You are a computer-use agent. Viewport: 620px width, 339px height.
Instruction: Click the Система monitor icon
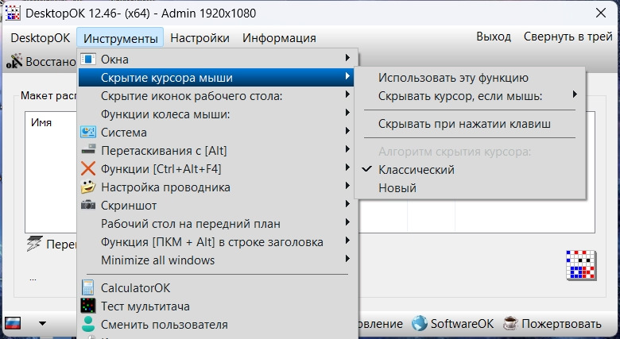88,132
